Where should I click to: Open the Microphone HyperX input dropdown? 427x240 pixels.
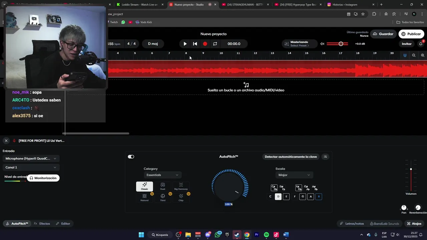[x=31, y=159]
